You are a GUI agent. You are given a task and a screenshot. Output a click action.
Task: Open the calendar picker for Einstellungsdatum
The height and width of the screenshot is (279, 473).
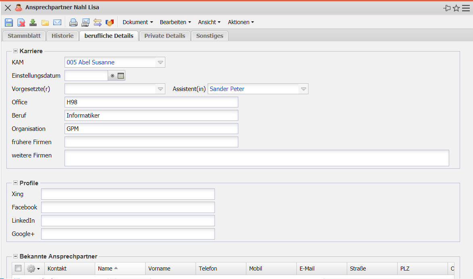pos(121,76)
